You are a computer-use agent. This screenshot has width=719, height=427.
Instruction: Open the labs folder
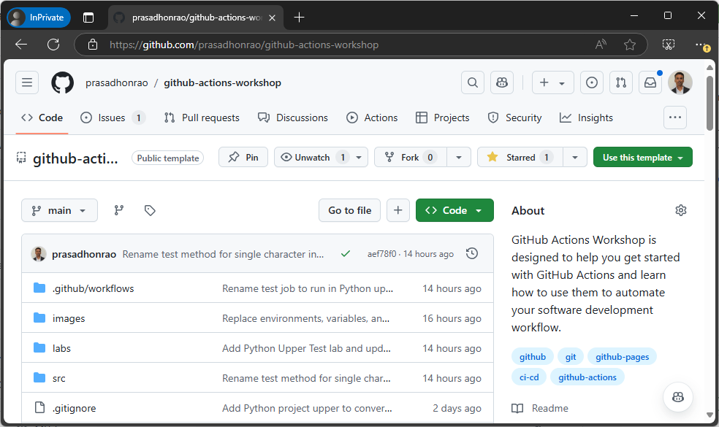61,348
